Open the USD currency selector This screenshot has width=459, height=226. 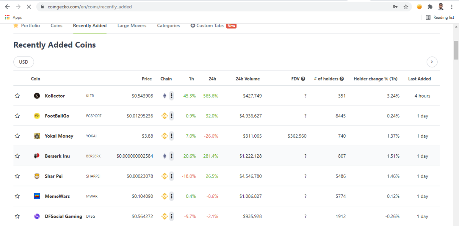pyautogui.click(x=24, y=62)
